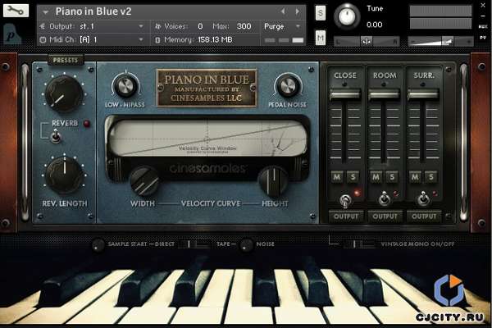Toggle the VINTAGE MONO ON/OFF switch

358,244
